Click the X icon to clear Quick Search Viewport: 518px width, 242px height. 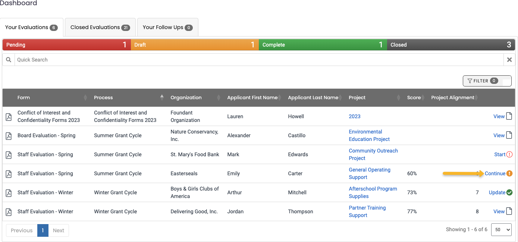[x=509, y=59]
